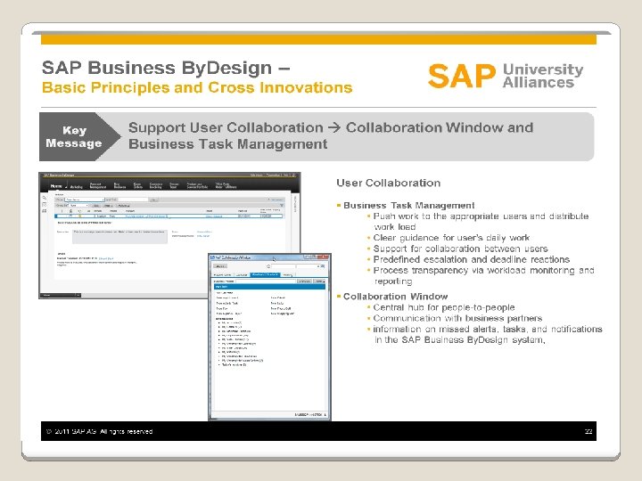Click the Find input field in ByDesign worklist
Viewport: 642px width, 481px height.
pos(133,200)
